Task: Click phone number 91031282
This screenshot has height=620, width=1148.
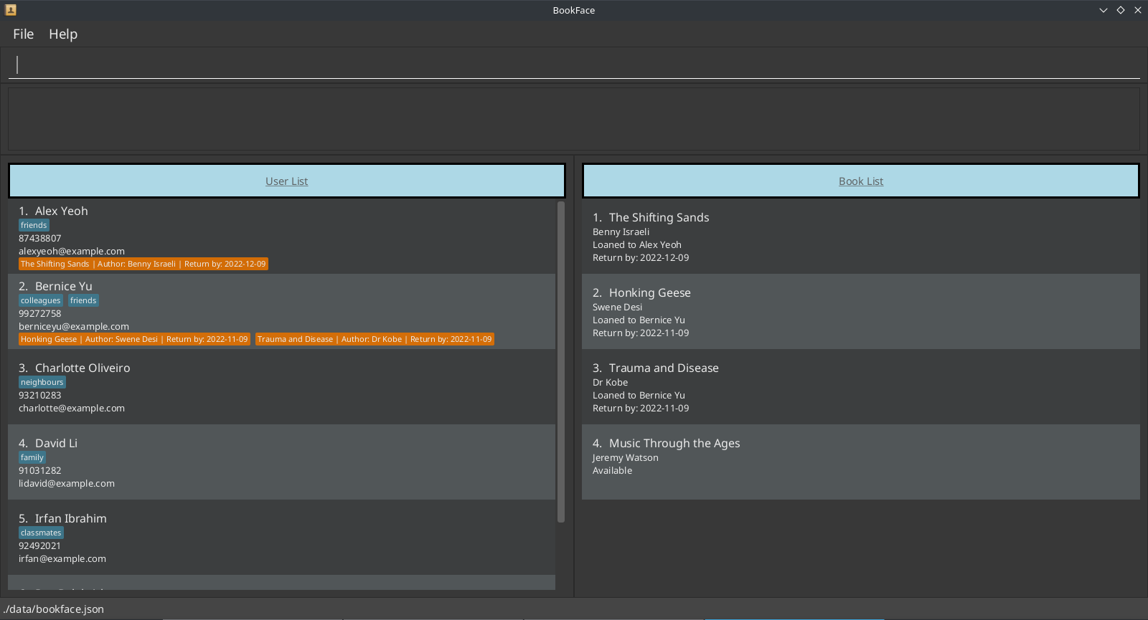Action: [x=40, y=470]
